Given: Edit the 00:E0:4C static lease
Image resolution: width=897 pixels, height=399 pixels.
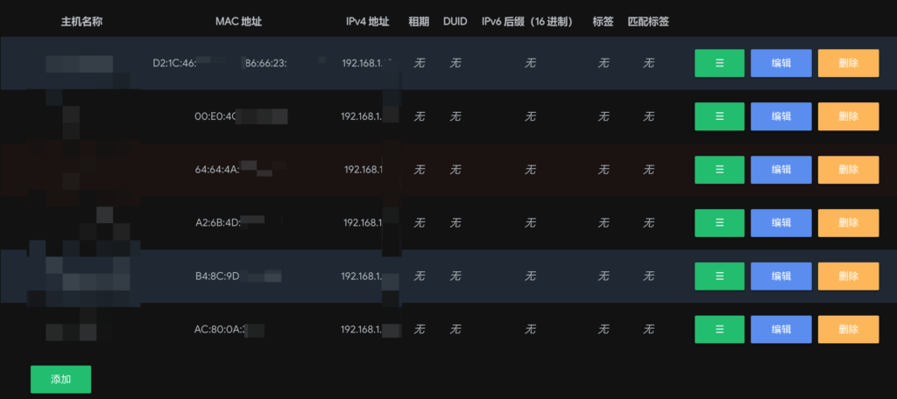Looking at the screenshot, I should click(780, 116).
